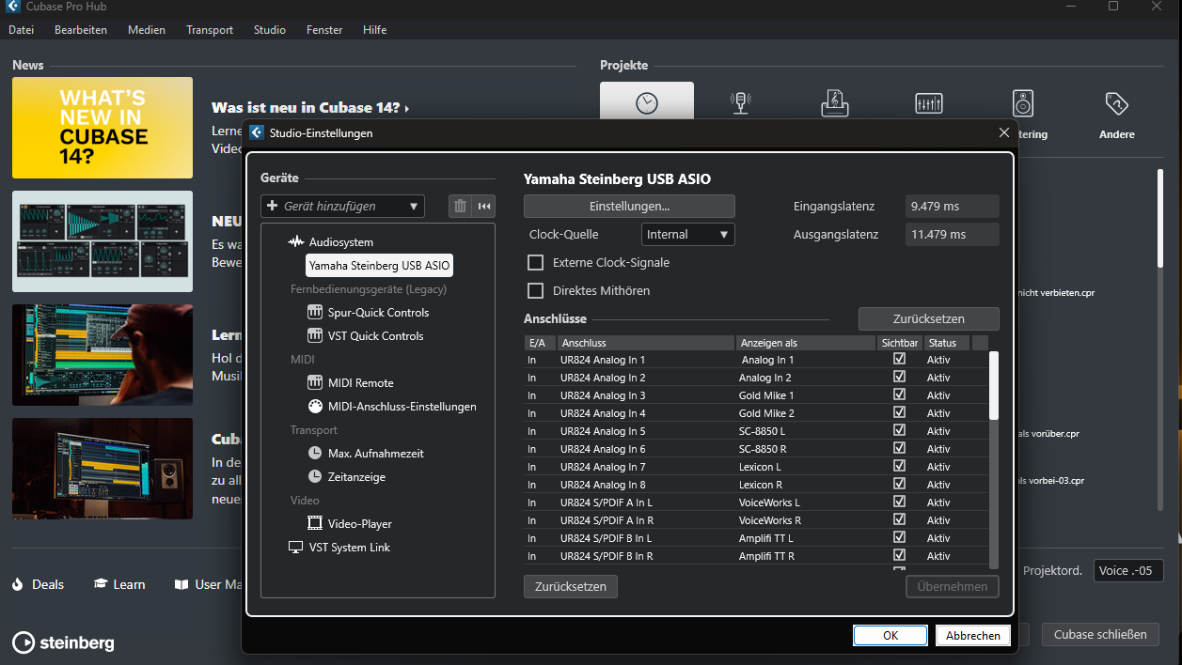Click the 'Gold Mike 1' display name cell
The height and width of the screenshot is (665, 1182).
[x=766, y=395]
